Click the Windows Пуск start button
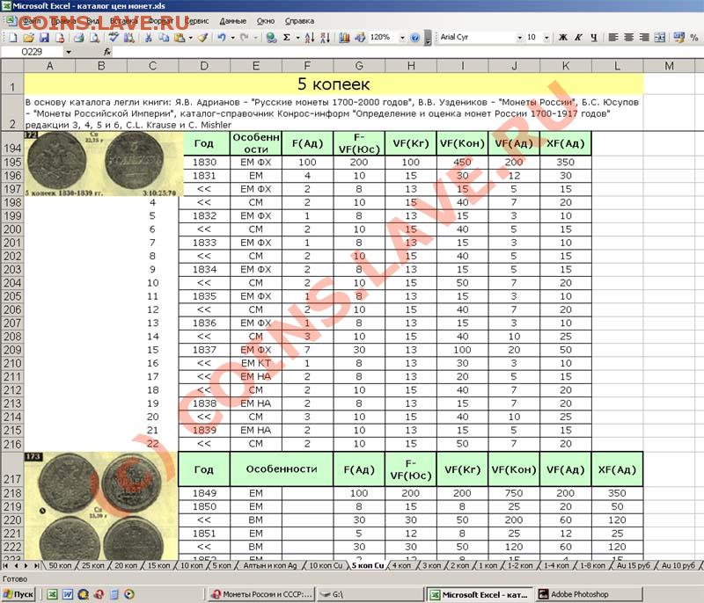 pyautogui.click(x=18, y=594)
